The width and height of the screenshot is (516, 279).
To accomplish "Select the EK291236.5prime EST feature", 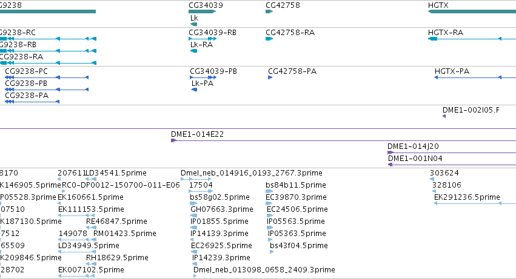I will coord(475,203).
